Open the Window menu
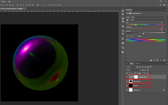Screen dimensions: 168x105 coord(3,2)
